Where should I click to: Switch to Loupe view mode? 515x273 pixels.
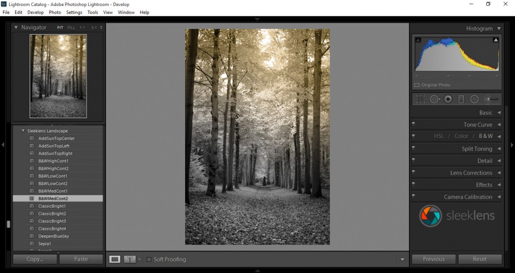(x=115, y=259)
